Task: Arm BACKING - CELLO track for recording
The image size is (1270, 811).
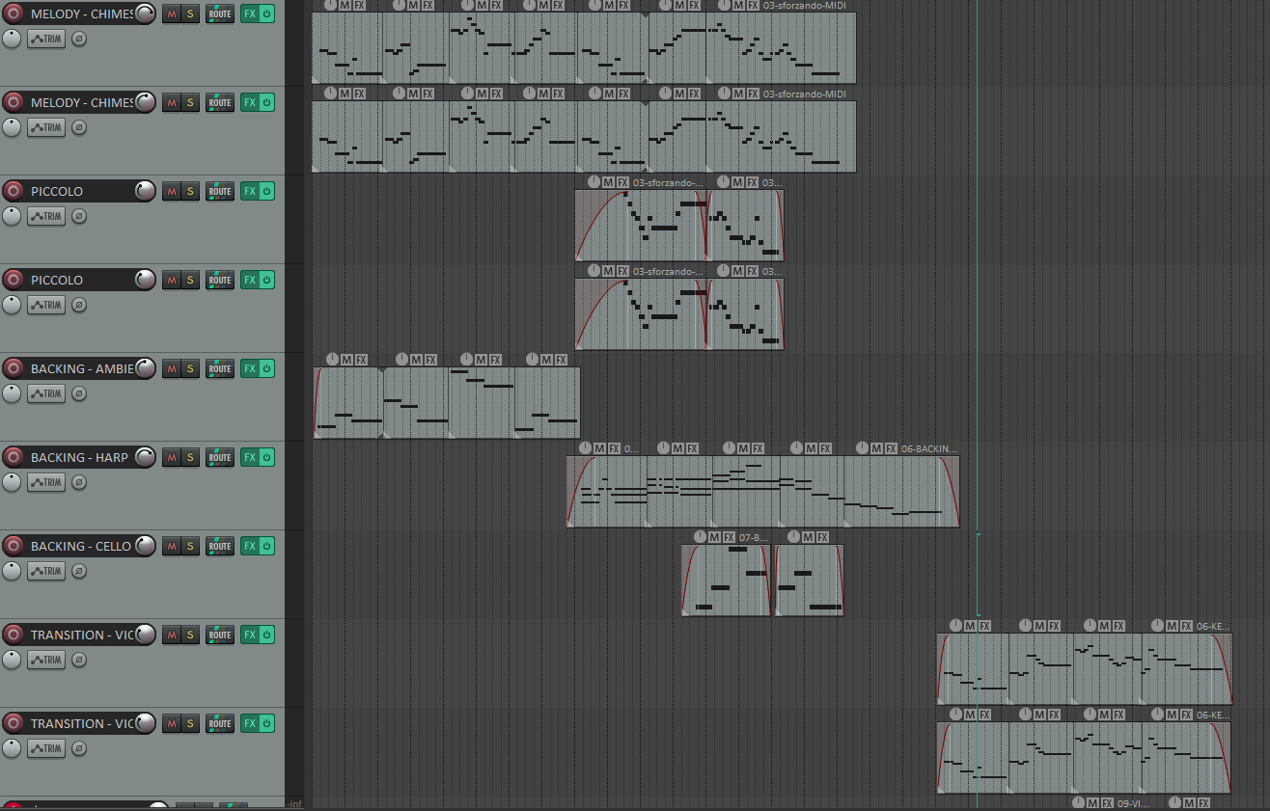Action: pyautogui.click(x=14, y=546)
